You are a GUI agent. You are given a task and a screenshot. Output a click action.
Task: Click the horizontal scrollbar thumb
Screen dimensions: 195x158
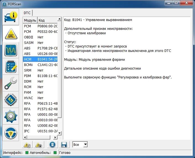point(39,137)
